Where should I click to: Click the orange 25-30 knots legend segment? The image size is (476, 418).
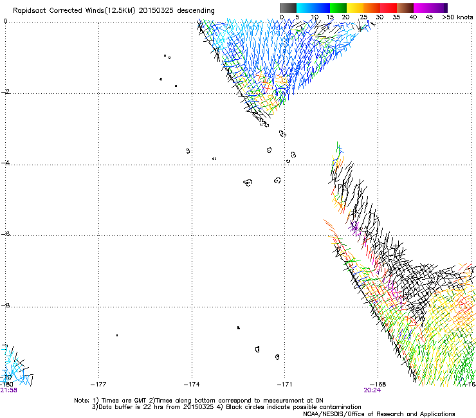click(372, 8)
